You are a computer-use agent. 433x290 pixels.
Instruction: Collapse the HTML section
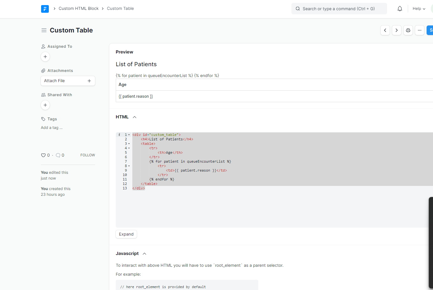135,117
